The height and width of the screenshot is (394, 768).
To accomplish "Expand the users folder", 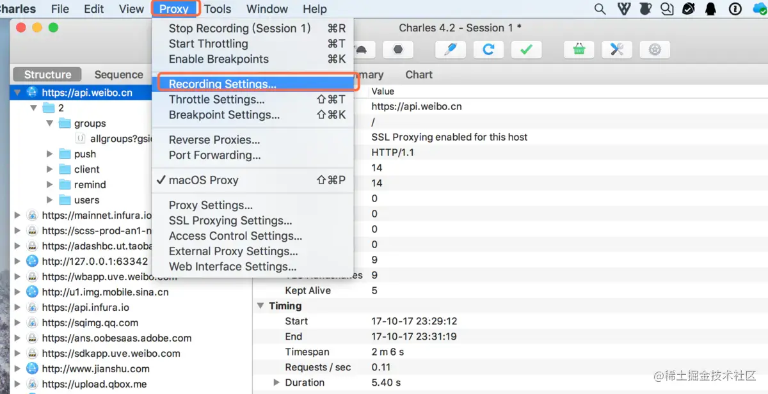I will coord(50,200).
